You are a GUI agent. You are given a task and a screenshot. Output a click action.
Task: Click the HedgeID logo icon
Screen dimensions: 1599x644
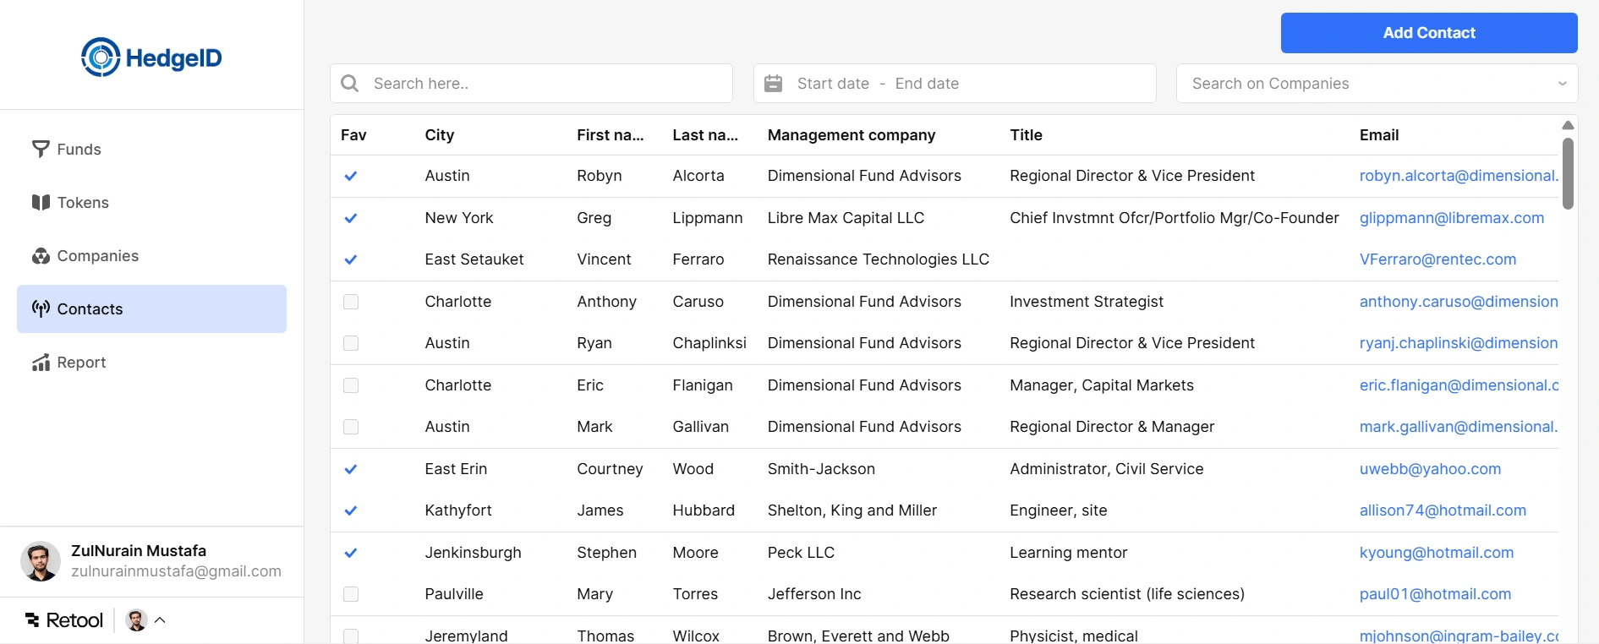(x=101, y=57)
